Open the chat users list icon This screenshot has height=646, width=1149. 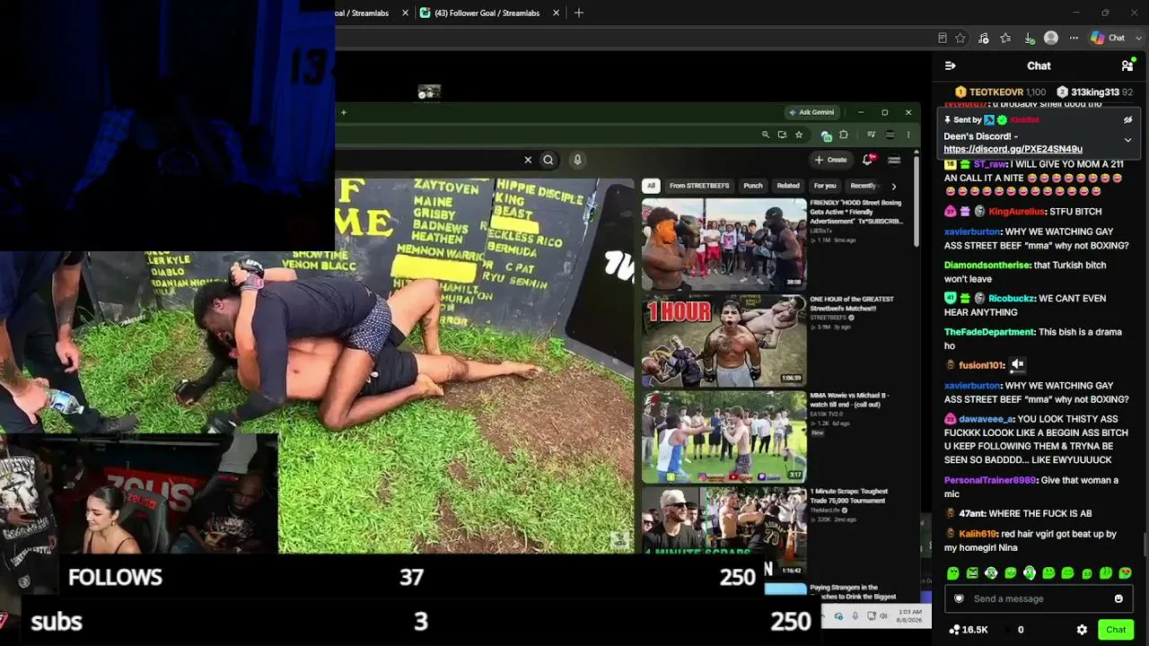pos(1127,65)
